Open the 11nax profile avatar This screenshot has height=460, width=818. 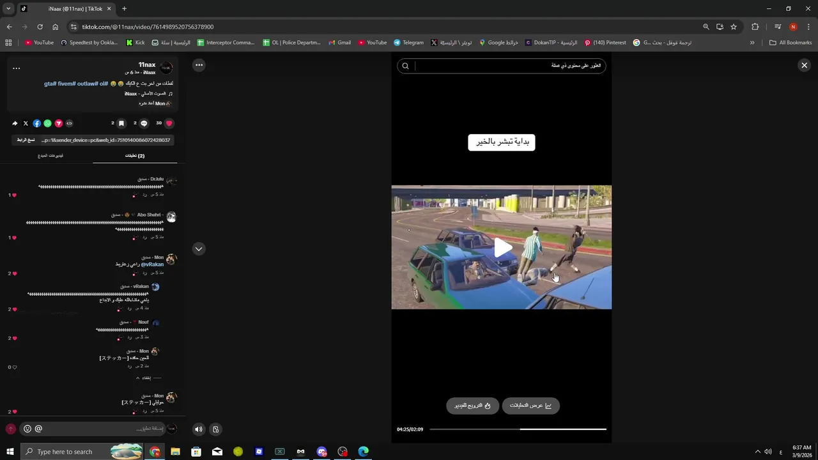click(x=166, y=68)
